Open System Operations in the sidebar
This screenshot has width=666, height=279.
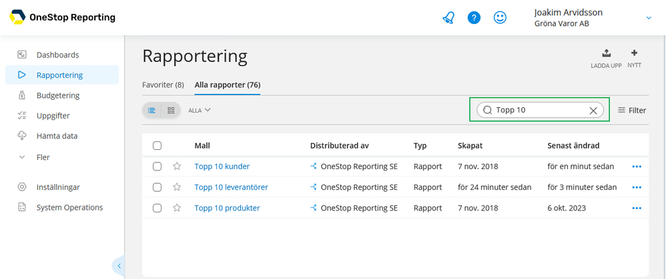tap(69, 207)
